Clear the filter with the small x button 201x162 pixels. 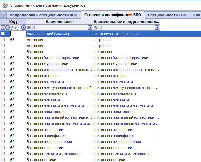click(7, 28)
